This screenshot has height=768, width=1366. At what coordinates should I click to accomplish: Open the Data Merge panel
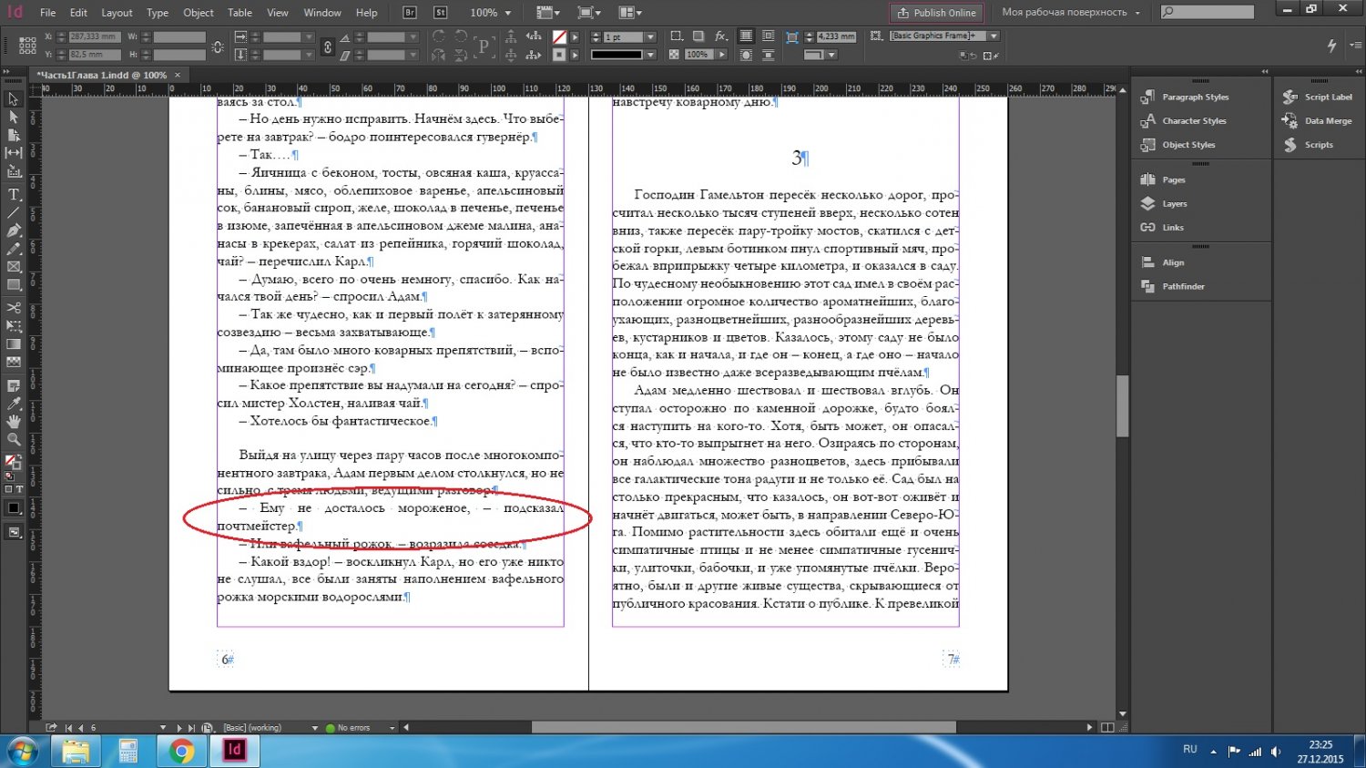[x=1318, y=120]
